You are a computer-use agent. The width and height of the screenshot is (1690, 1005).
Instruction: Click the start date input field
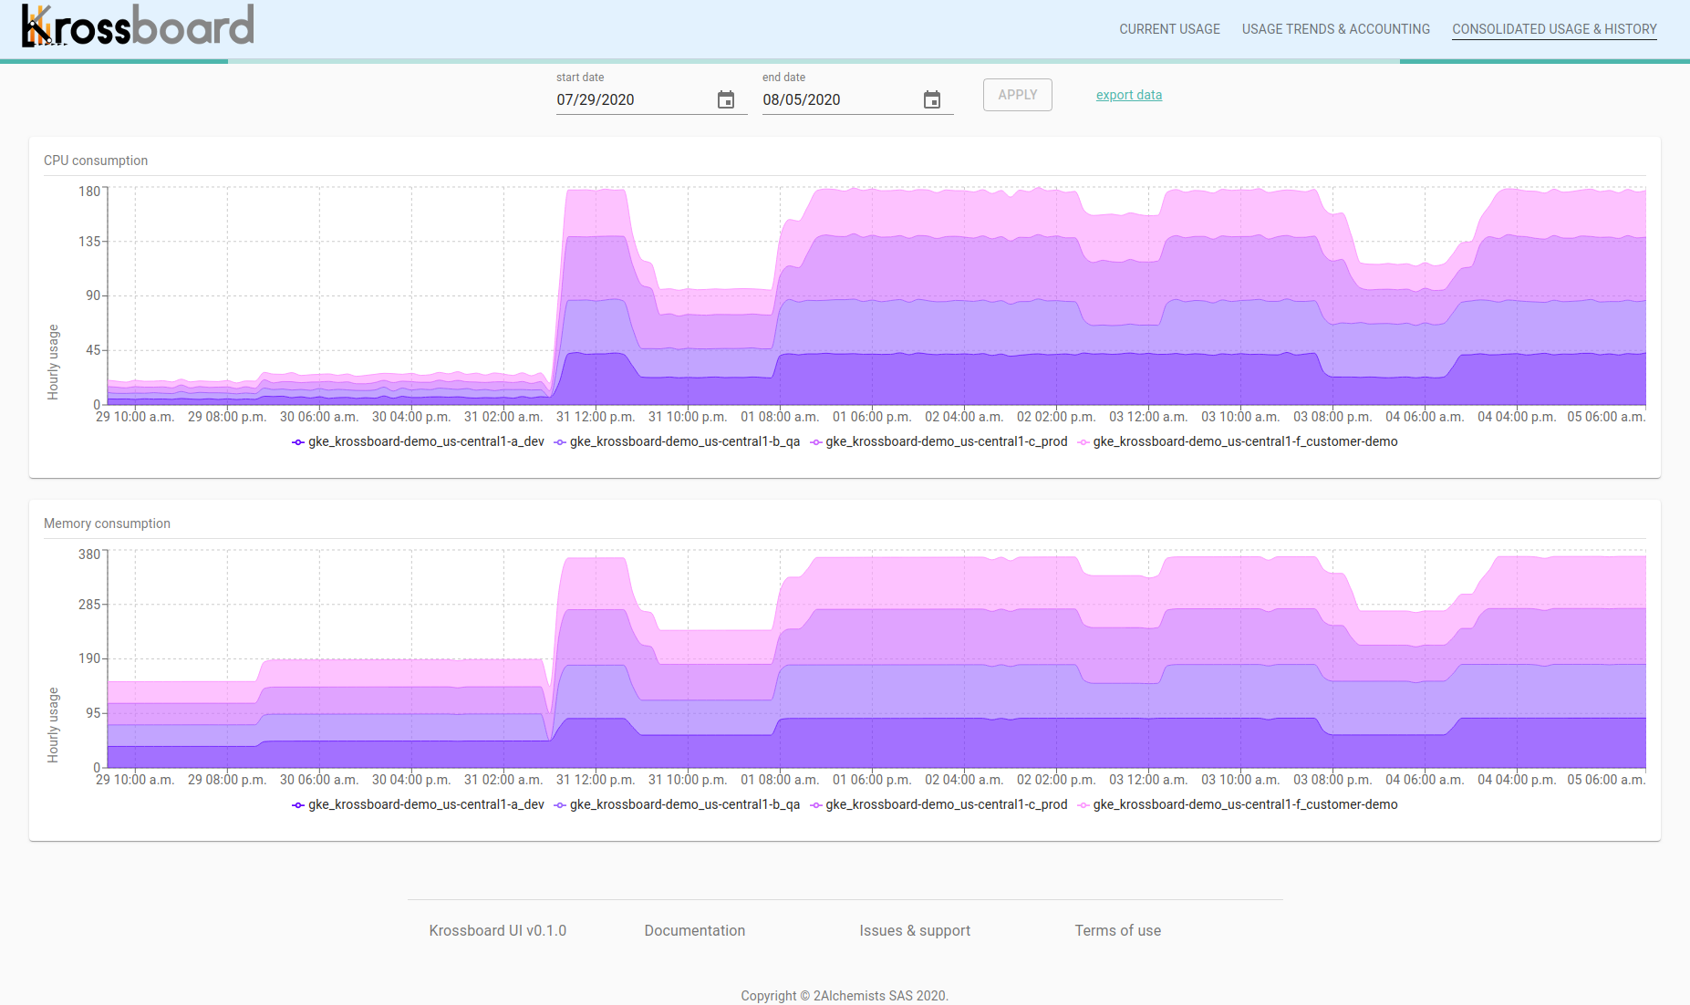[x=629, y=100]
